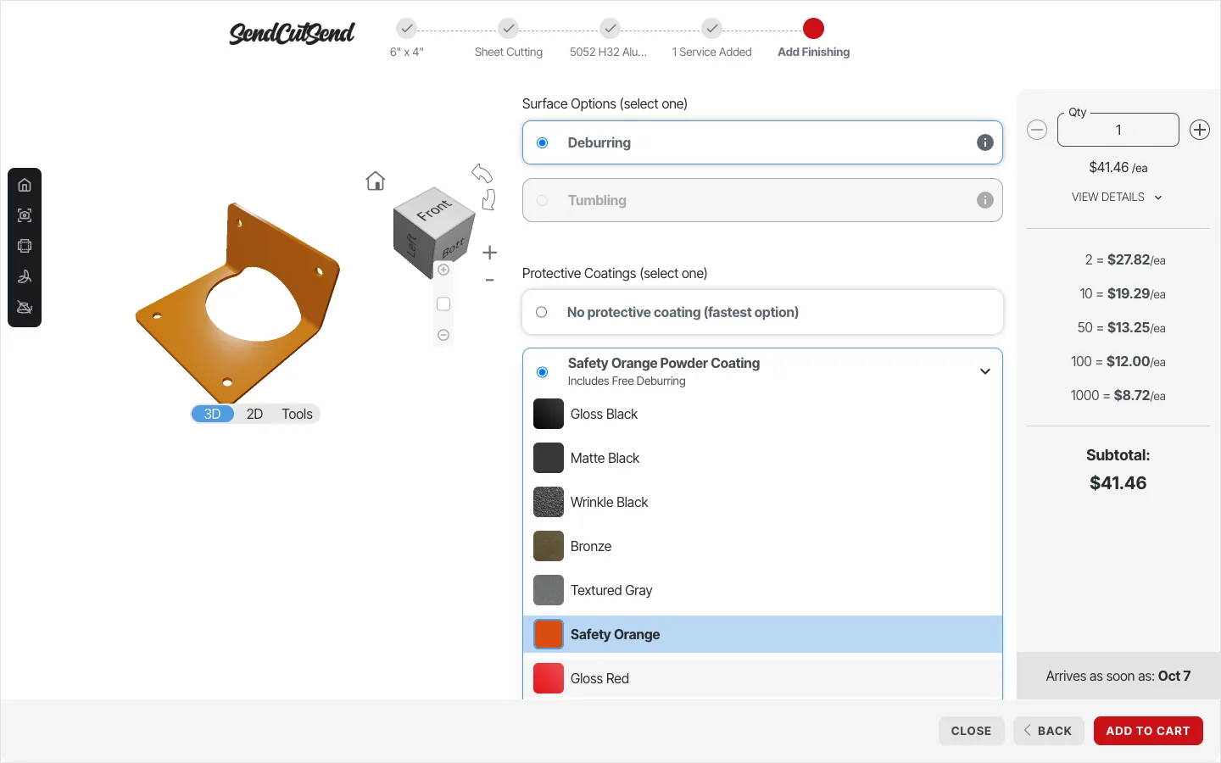Select the Tumbling radio button

(x=543, y=201)
